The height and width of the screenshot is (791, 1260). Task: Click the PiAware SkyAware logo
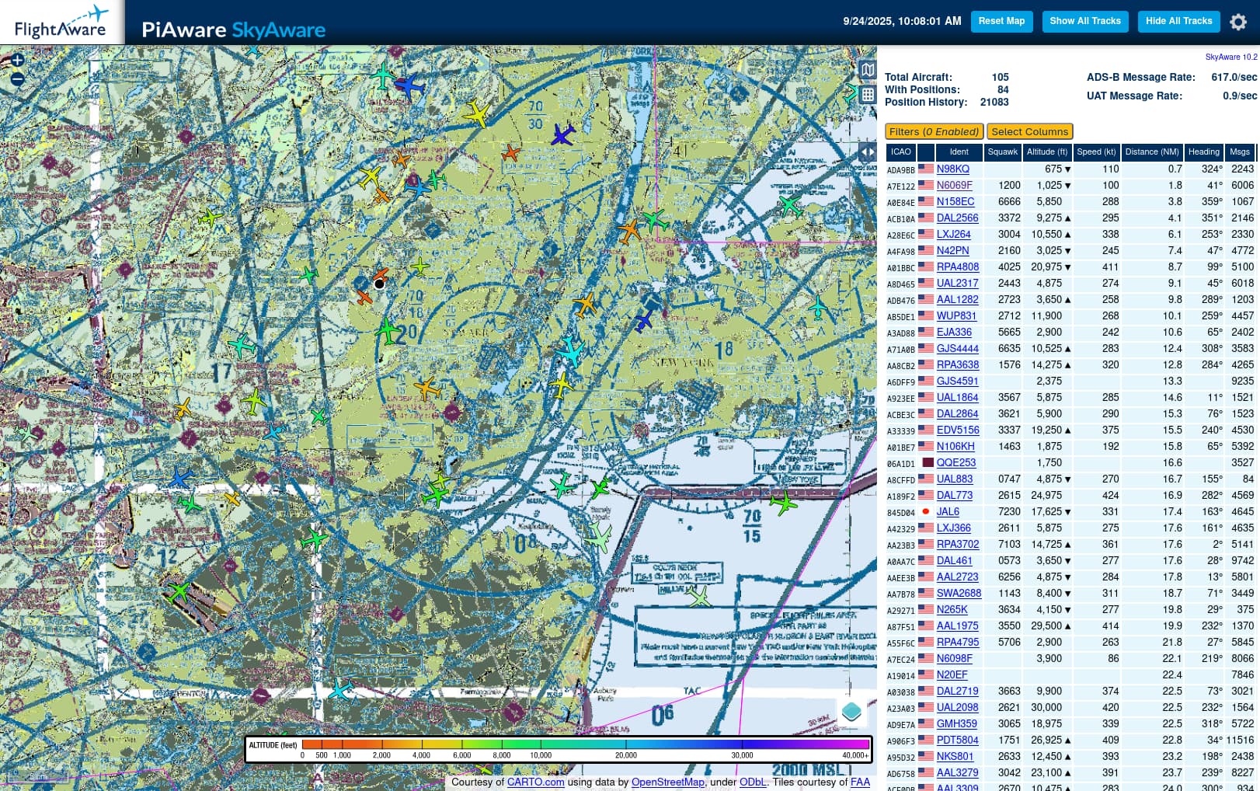click(234, 30)
